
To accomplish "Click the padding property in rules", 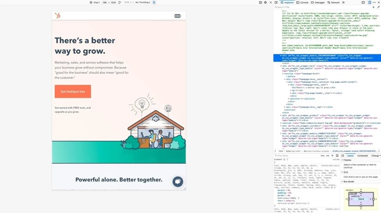I will [x=282, y=193].
